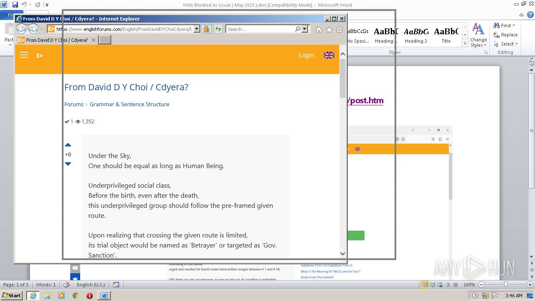Image resolution: width=535 pixels, height=301 pixels.
Task: Click the Replace button in Word
Action: click(x=505, y=35)
